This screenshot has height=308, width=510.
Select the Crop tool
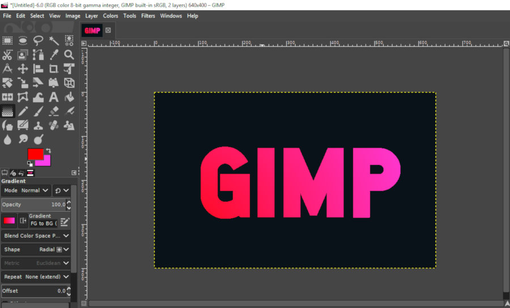point(54,69)
